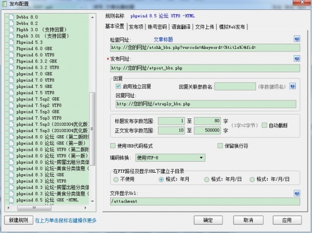Click the 应用 button
This screenshot has height=233, width=312.
[287, 221]
